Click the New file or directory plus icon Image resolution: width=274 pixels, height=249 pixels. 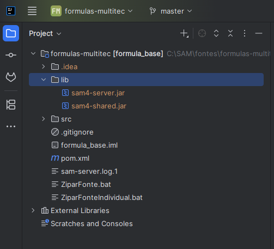pos(184,33)
